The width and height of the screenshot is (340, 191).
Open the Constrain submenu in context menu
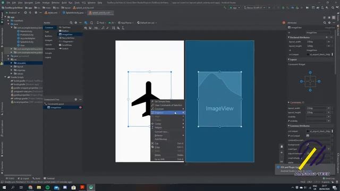point(167,109)
